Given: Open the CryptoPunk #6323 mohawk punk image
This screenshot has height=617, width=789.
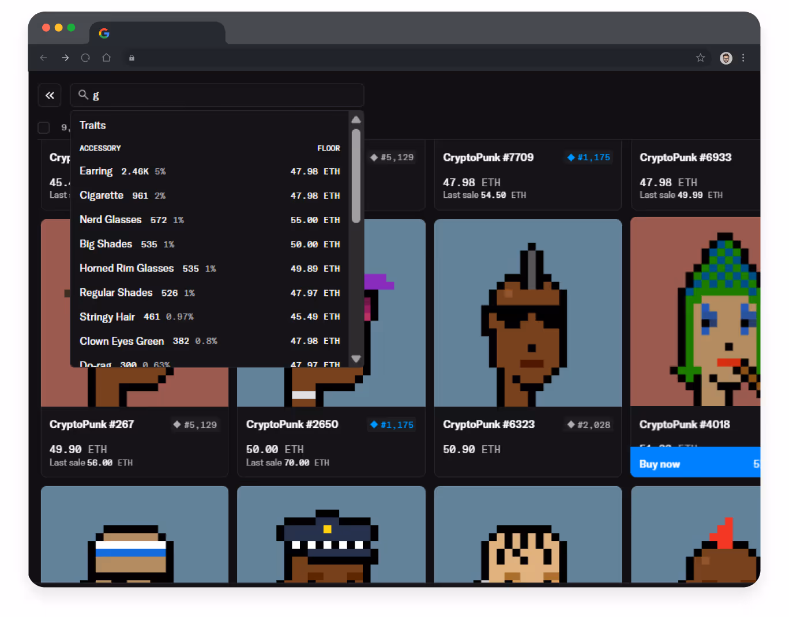Looking at the screenshot, I should 528,313.
